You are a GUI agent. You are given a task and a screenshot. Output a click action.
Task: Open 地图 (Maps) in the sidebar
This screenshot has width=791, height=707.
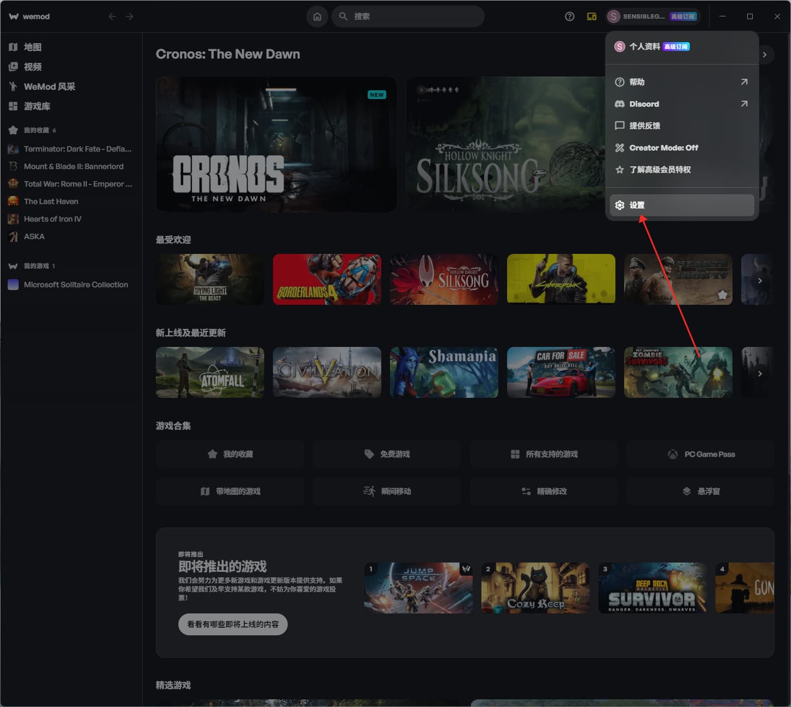point(32,47)
